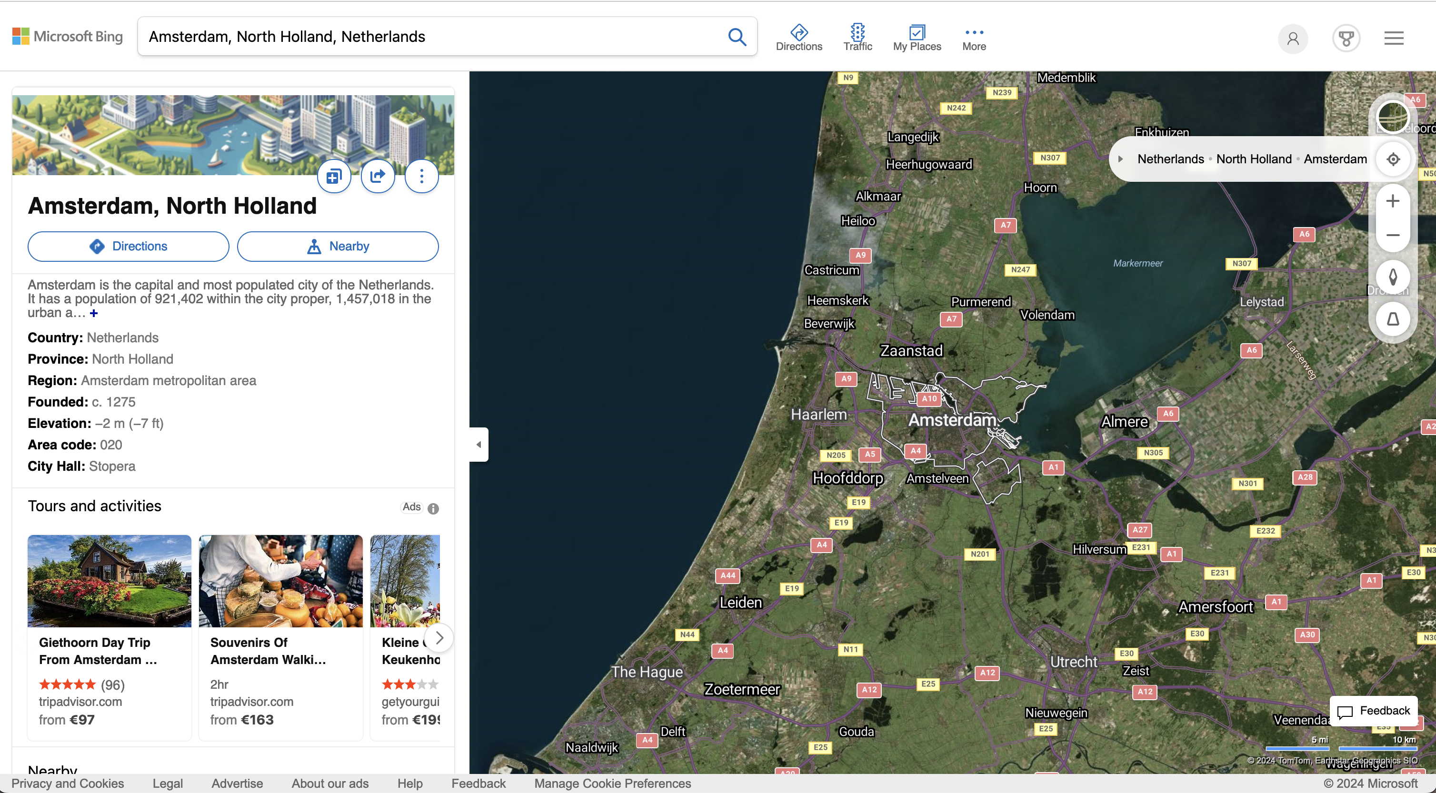Show next tours carousel items
The height and width of the screenshot is (793, 1436).
click(x=439, y=637)
